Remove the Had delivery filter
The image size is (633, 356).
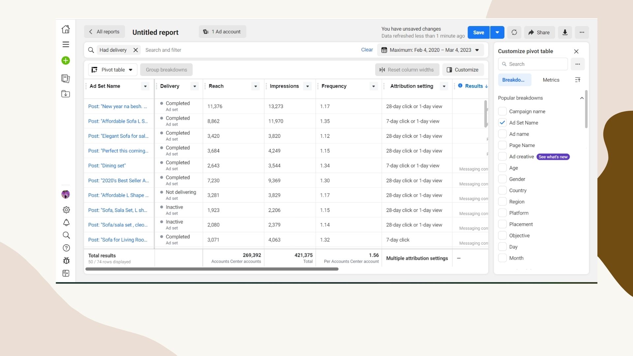coord(136,50)
